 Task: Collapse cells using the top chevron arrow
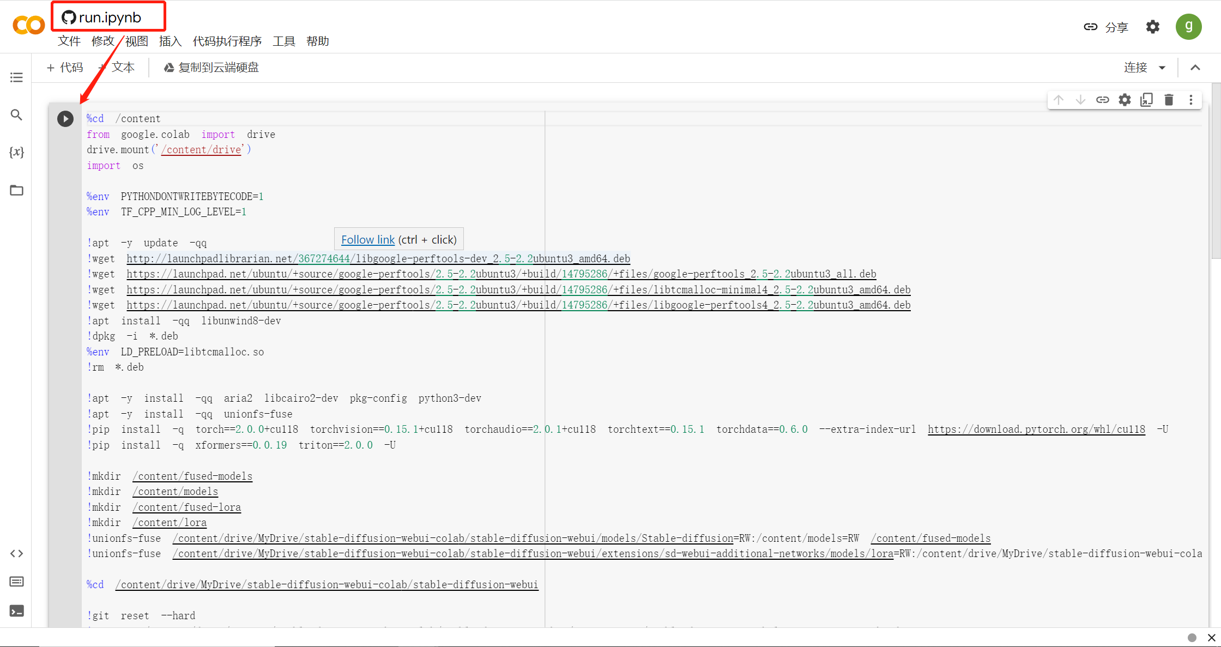point(1195,68)
